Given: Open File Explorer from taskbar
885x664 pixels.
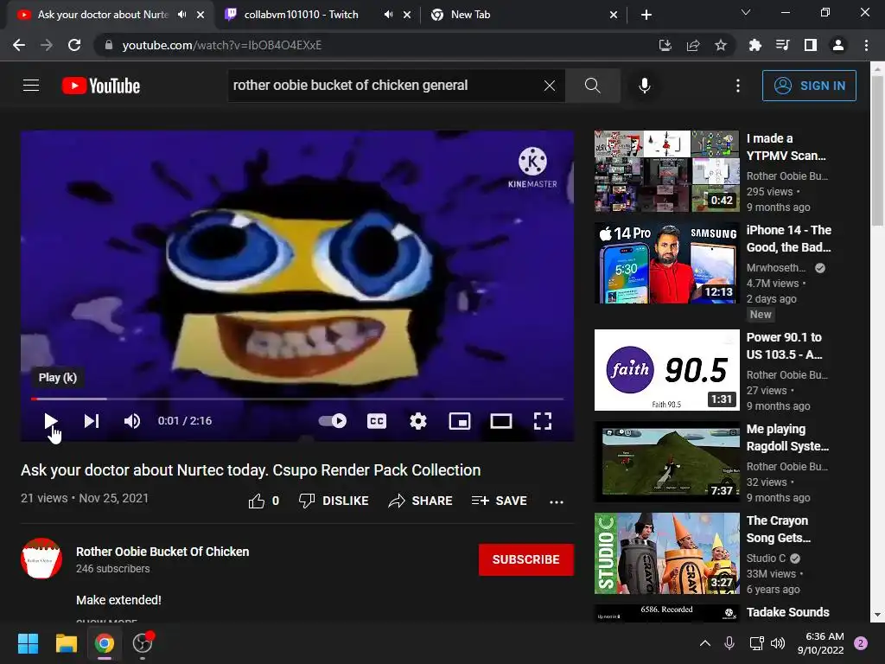Looking at the screenshot, I should 66,643.
